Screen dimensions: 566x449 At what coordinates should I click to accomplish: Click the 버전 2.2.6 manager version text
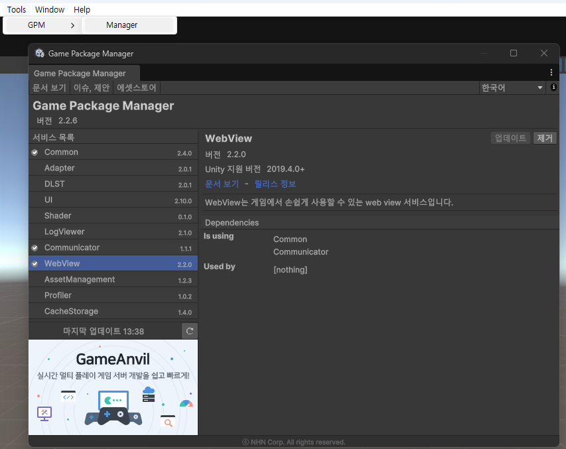(x=57, y=121)
